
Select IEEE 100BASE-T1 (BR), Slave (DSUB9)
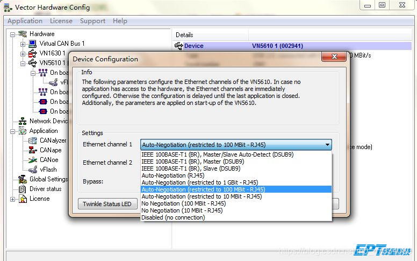click(236, 168)
